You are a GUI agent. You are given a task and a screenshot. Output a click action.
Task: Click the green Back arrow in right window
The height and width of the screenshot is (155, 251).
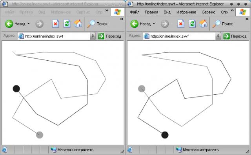click(134, 24)
